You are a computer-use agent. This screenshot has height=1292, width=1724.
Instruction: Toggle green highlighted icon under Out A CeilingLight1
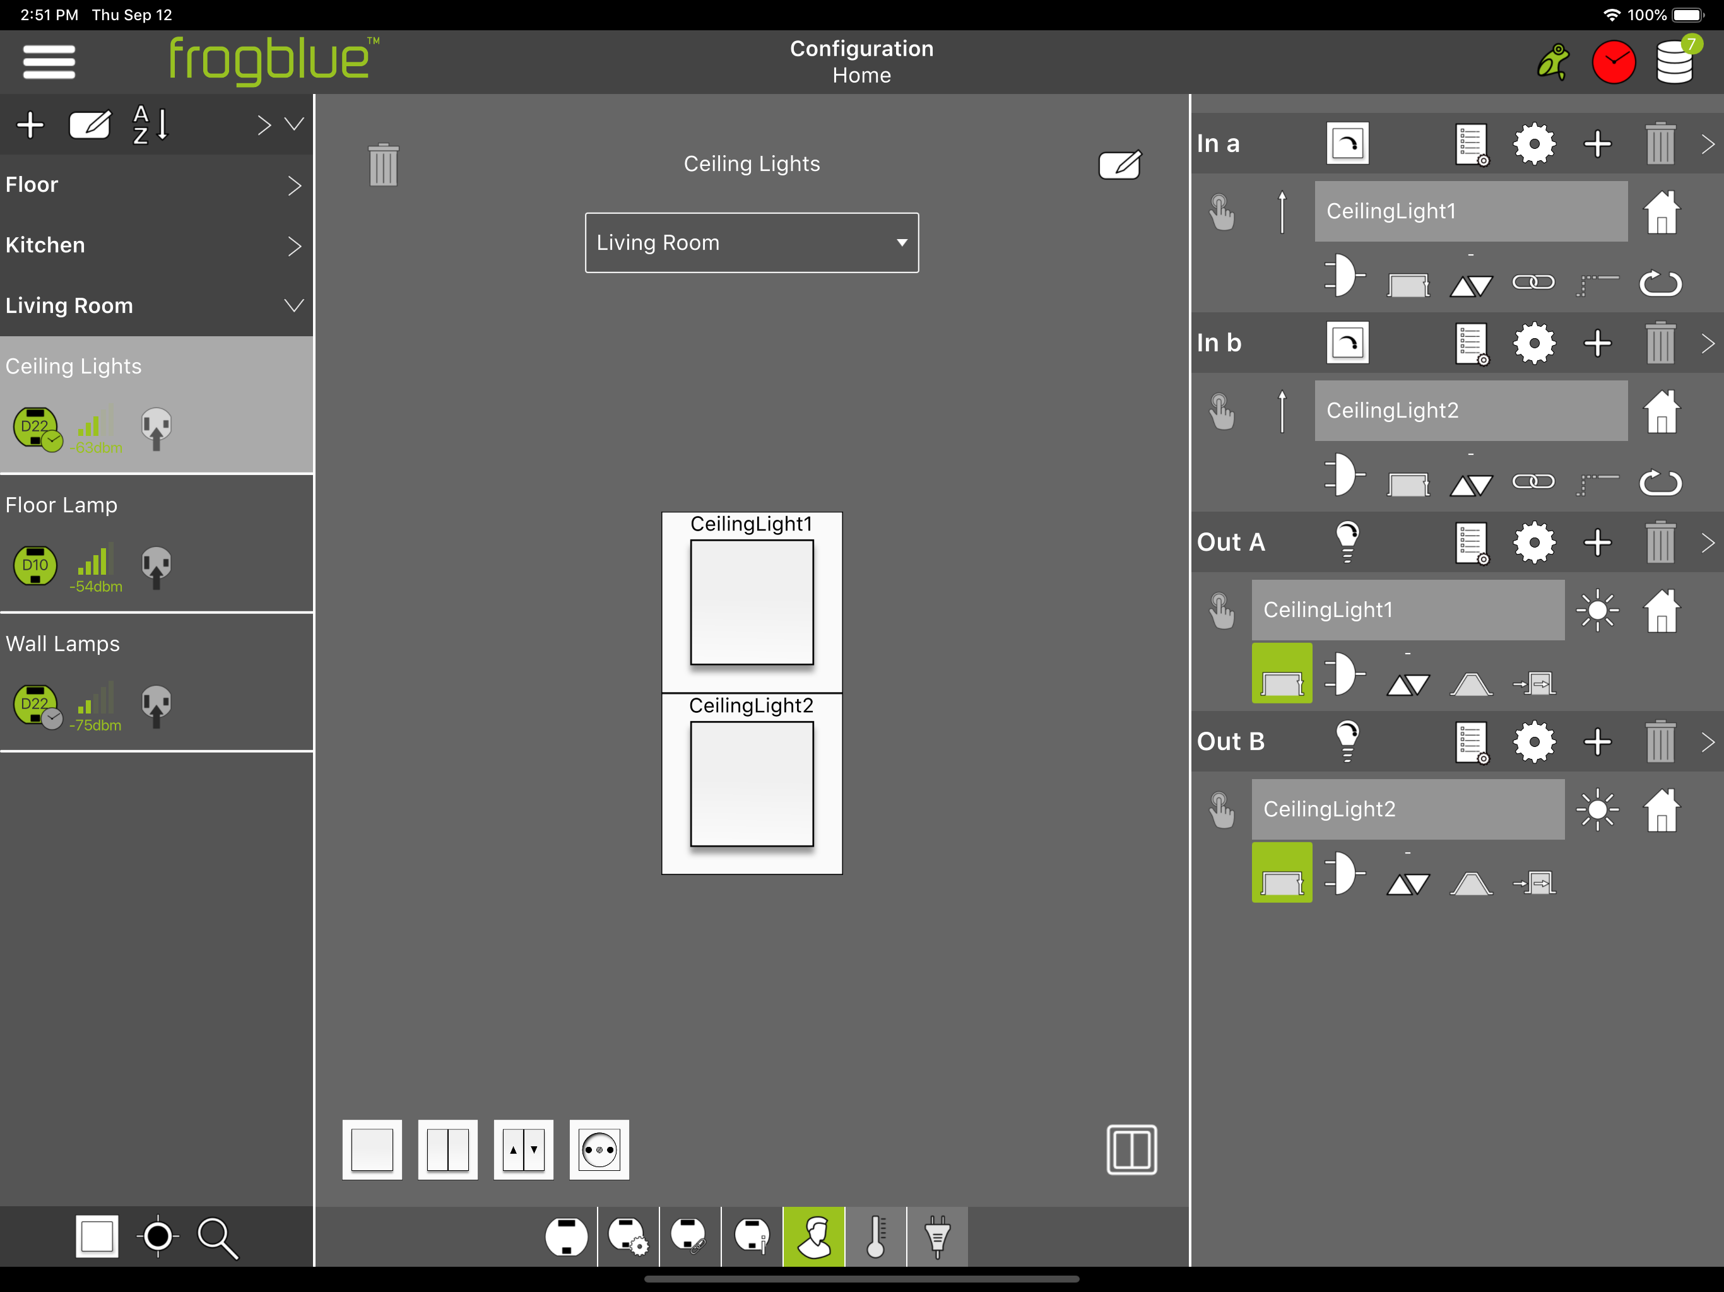click(x=1281, y=673)
